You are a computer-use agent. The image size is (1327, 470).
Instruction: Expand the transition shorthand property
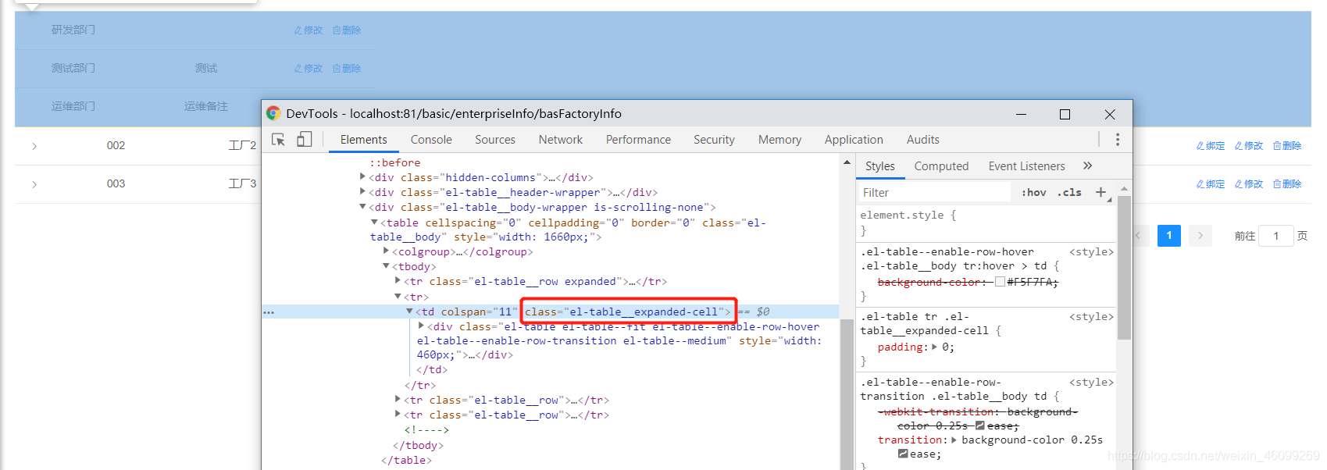pos(954,440)
